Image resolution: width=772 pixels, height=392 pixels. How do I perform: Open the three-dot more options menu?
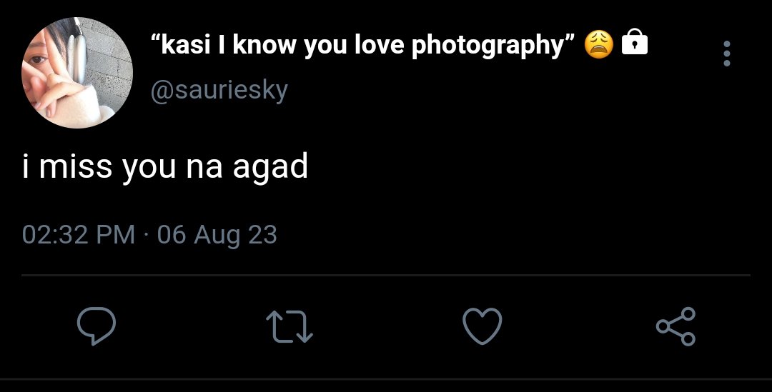point(727,53)
